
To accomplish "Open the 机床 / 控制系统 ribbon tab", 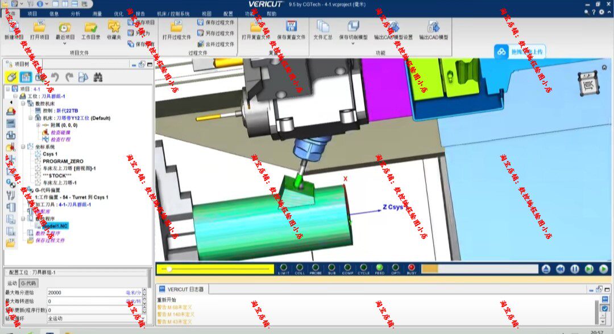I will tap(173, 14).
